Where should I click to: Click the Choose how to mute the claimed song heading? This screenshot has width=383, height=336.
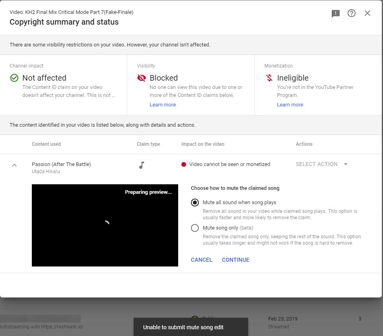coord(235,188)
